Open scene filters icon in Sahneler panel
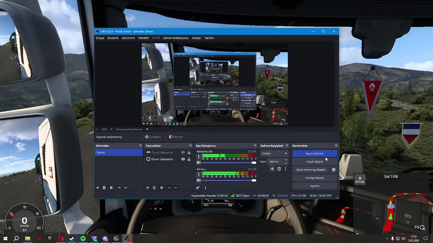Image resolution: width=433 pixels, height=243 pixels. [112, 188]
